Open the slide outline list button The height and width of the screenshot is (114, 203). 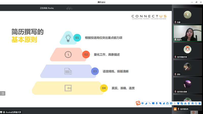pyautogui.click(x=3, y=93)
